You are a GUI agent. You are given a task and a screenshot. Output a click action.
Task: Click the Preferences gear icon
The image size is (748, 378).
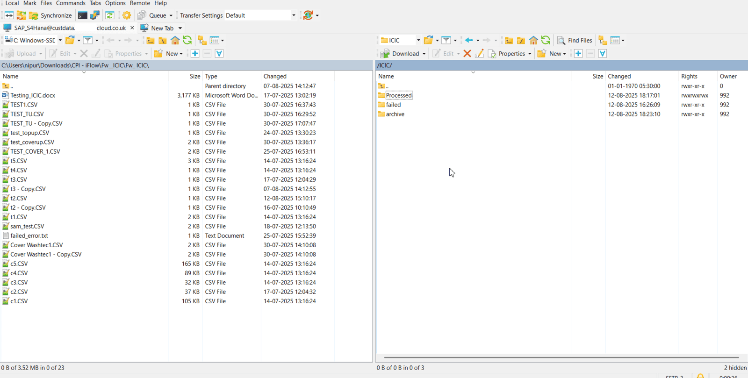coord(127,15)
